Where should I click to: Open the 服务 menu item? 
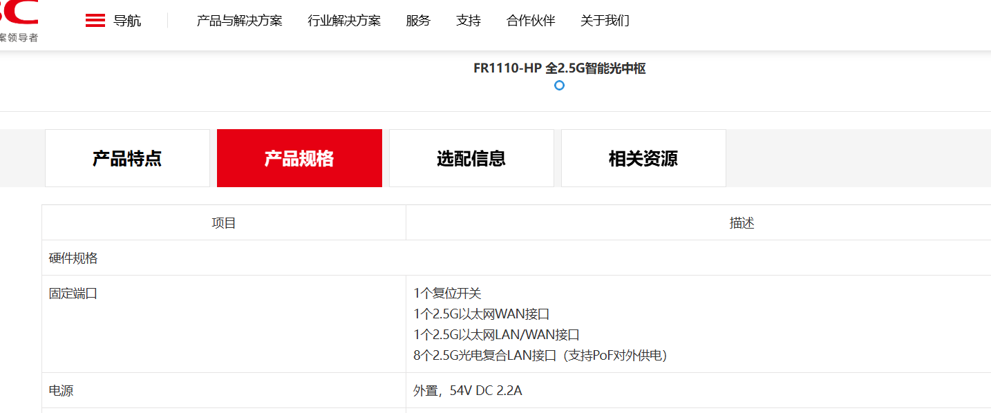coord(418,21)
